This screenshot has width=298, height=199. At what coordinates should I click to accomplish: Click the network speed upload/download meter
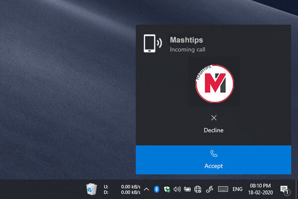(122, 189)
